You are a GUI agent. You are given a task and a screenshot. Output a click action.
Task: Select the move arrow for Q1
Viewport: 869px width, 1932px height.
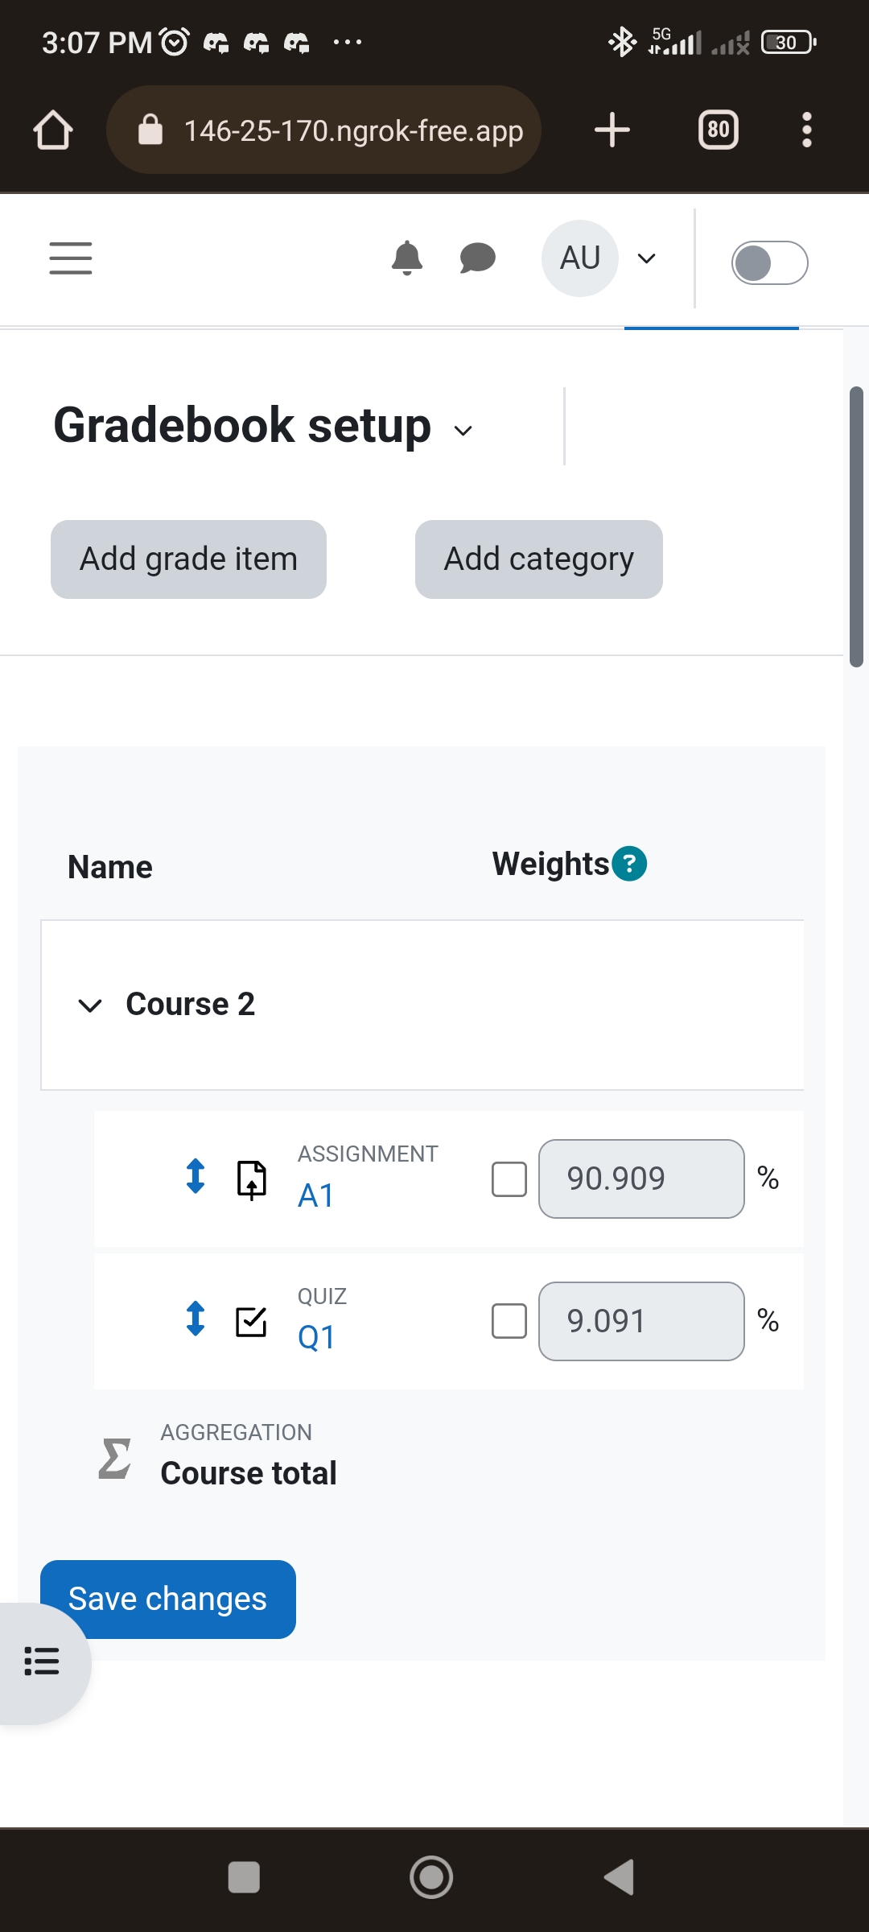(x=196, y=1319)
